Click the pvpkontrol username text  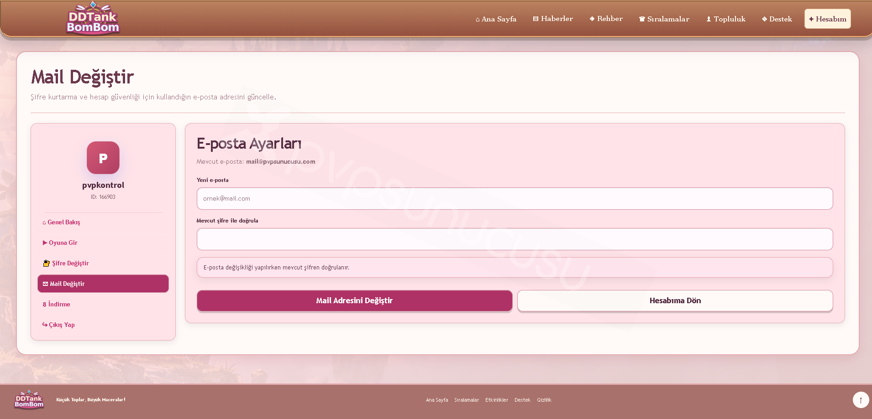[x=103, y=185]
